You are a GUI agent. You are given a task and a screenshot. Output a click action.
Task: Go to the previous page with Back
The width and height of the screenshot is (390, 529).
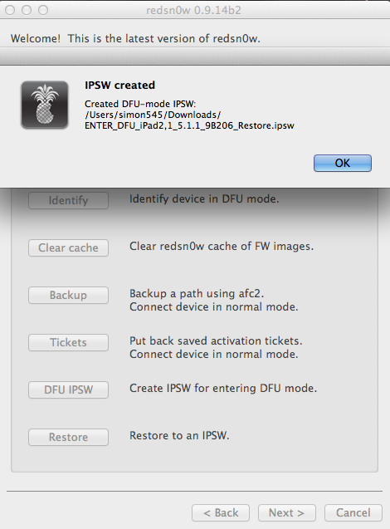coord(221,513)
